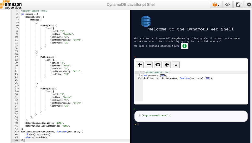252x143 pixels.
Task: Collapse fold arrow at editor line 17
Action: point(19,57)
